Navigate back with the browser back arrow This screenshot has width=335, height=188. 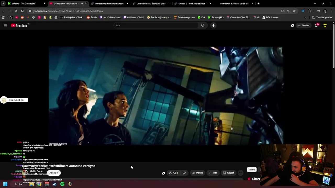3,11
